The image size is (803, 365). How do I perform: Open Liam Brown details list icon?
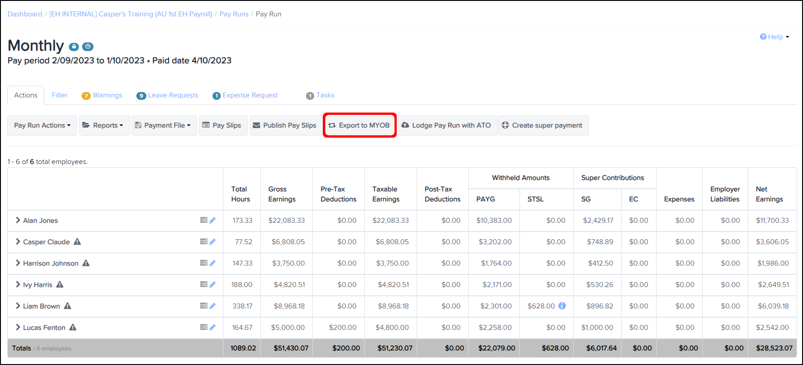click(x=204, y=306)
